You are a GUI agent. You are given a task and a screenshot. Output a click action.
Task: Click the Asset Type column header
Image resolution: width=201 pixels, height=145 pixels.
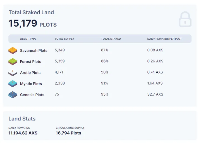click(28, 39)
